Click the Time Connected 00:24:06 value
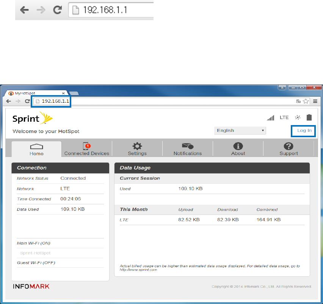Image resolution: width=323 pixels, height=304 pixels. tap(71, 199)
